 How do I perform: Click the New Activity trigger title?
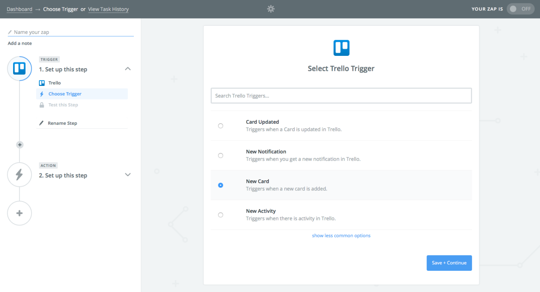coord(261,211)
